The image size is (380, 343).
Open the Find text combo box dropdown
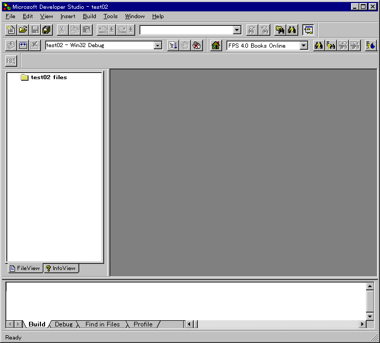[x=237, y=31]
